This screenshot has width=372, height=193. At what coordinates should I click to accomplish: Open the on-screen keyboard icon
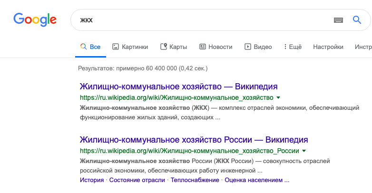click(x=338, y=20)
